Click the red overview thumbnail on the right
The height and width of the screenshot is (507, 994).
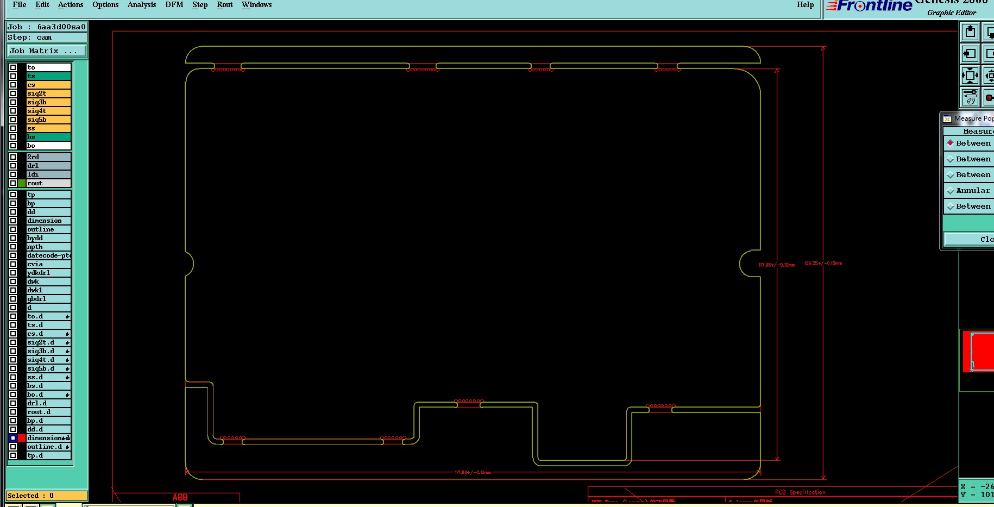(978, 352)
